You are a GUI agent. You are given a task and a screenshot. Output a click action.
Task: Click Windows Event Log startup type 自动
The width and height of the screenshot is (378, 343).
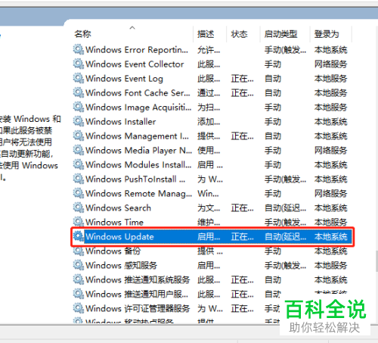point(273,79)
